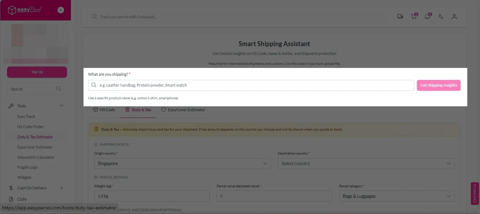Open the Parcel category dropdown
Image resolution: width=480 pixels, height=214 pixels.
[396, 196]
